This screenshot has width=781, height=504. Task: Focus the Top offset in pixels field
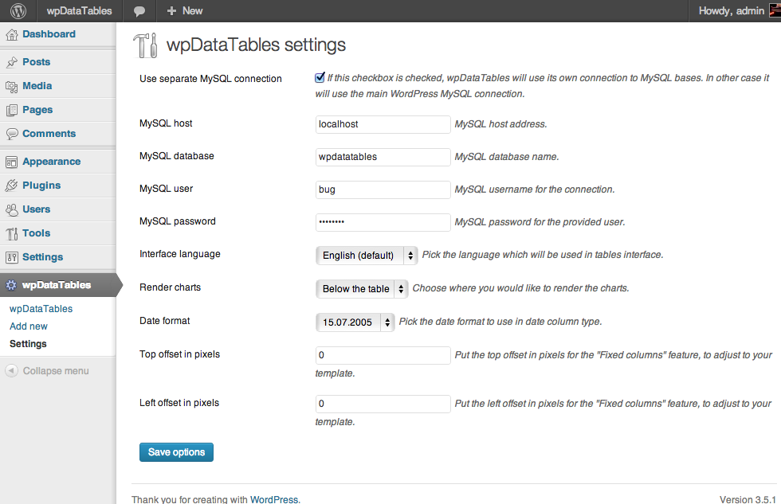click(383, 355)
